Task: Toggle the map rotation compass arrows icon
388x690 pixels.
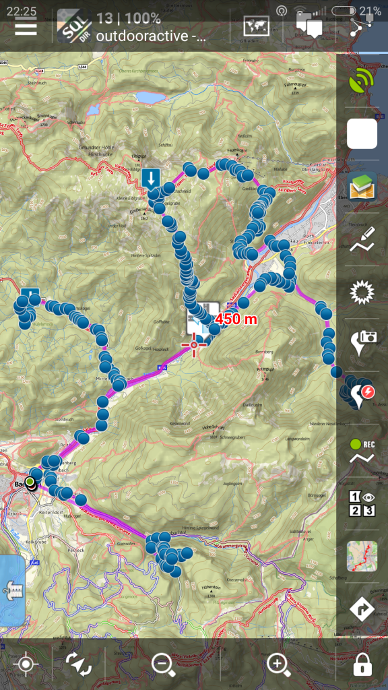Action: coord(78,664)
